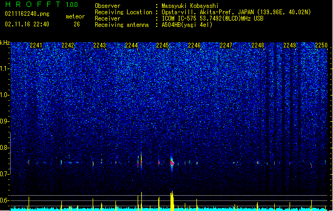Select the 2242 time marker
This screenshot has width=333, height=211.
(x=68, y=45)
